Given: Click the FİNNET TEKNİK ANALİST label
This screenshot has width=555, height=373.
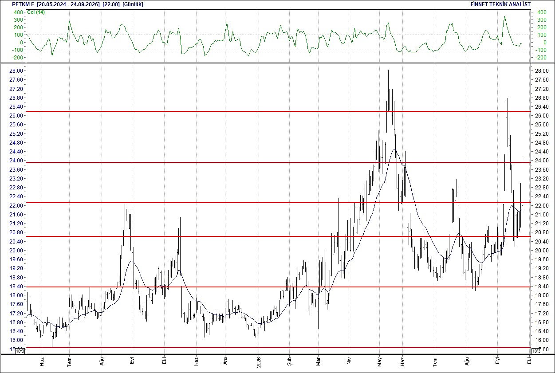Looking at the screenshot, I should 500,4.
